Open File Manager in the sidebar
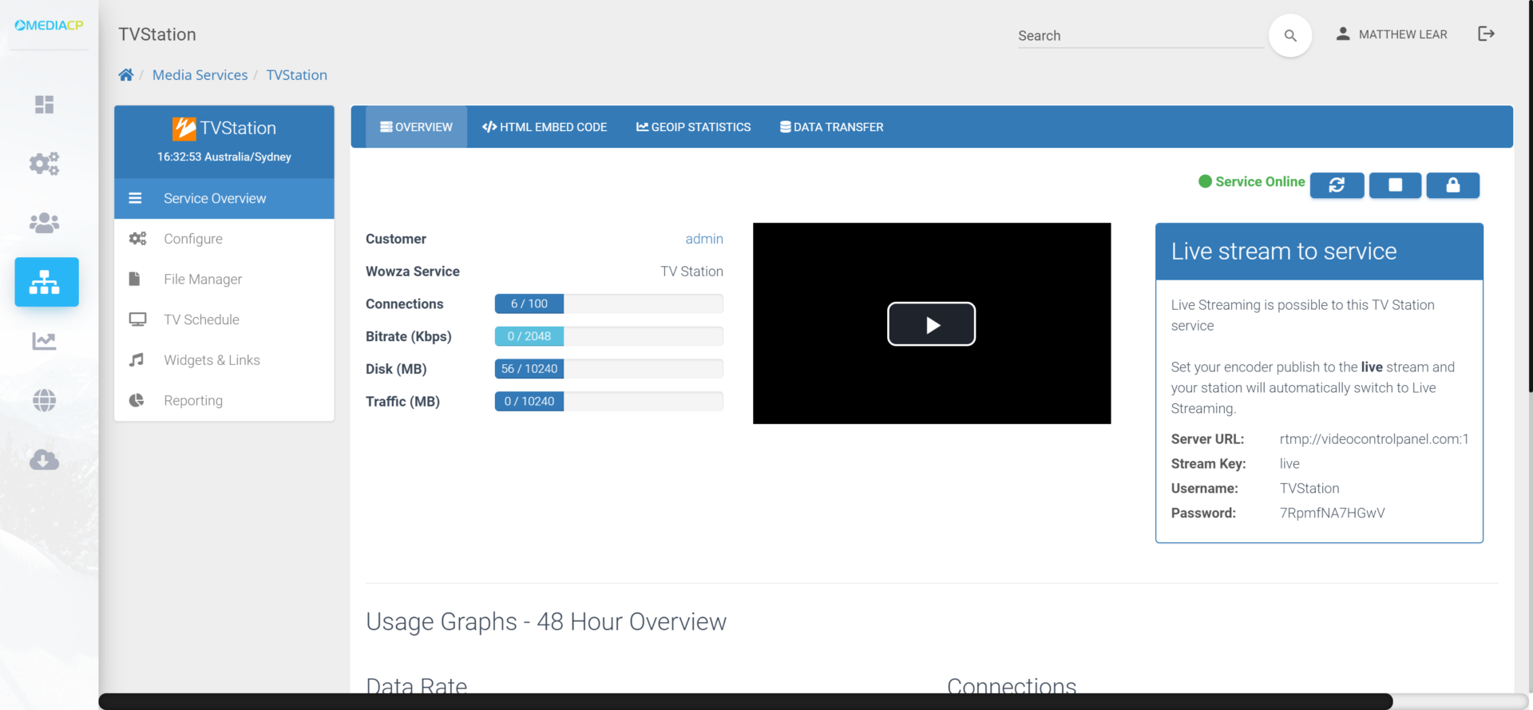The image size is (1533, 710). click(224, 279)
